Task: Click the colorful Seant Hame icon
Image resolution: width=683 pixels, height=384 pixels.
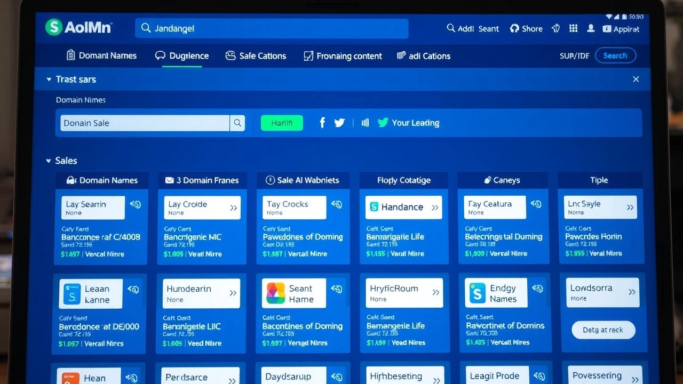Action: click(275, 293)
